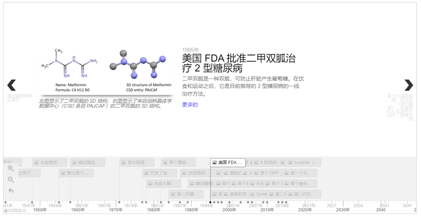Click the 1995年 date label
Image resolution: width=421 pixels, height=217 pixels.
coord(191,50)
